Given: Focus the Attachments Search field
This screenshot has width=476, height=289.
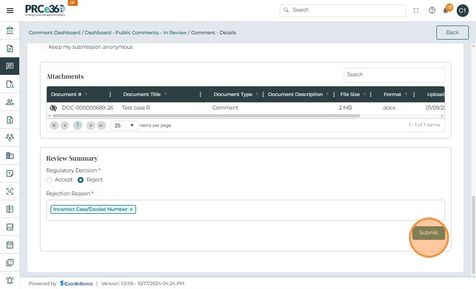Looking at the screenshot, I should [394, 75].
